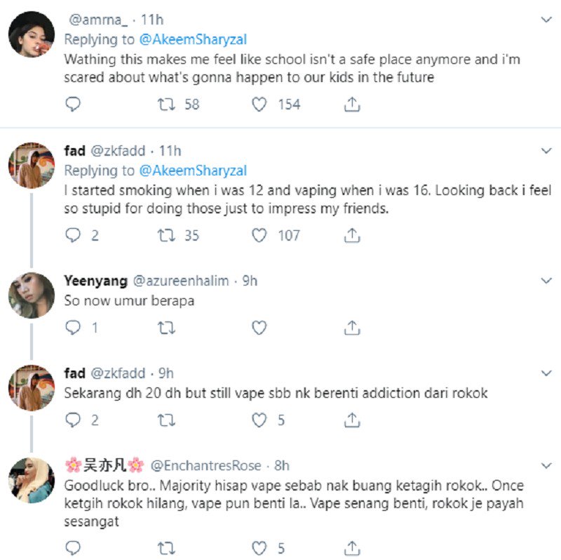The height and width of the screenshot is (560, 561).
Task: Share Yeenyang's tweet
Action: [353, 328]
